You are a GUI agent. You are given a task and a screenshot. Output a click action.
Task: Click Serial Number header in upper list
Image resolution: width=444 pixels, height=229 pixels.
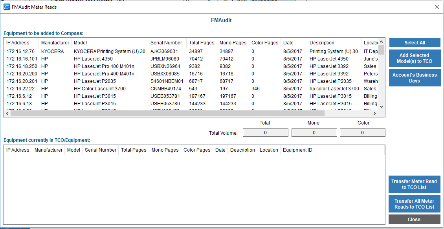[x=166, y=43]
